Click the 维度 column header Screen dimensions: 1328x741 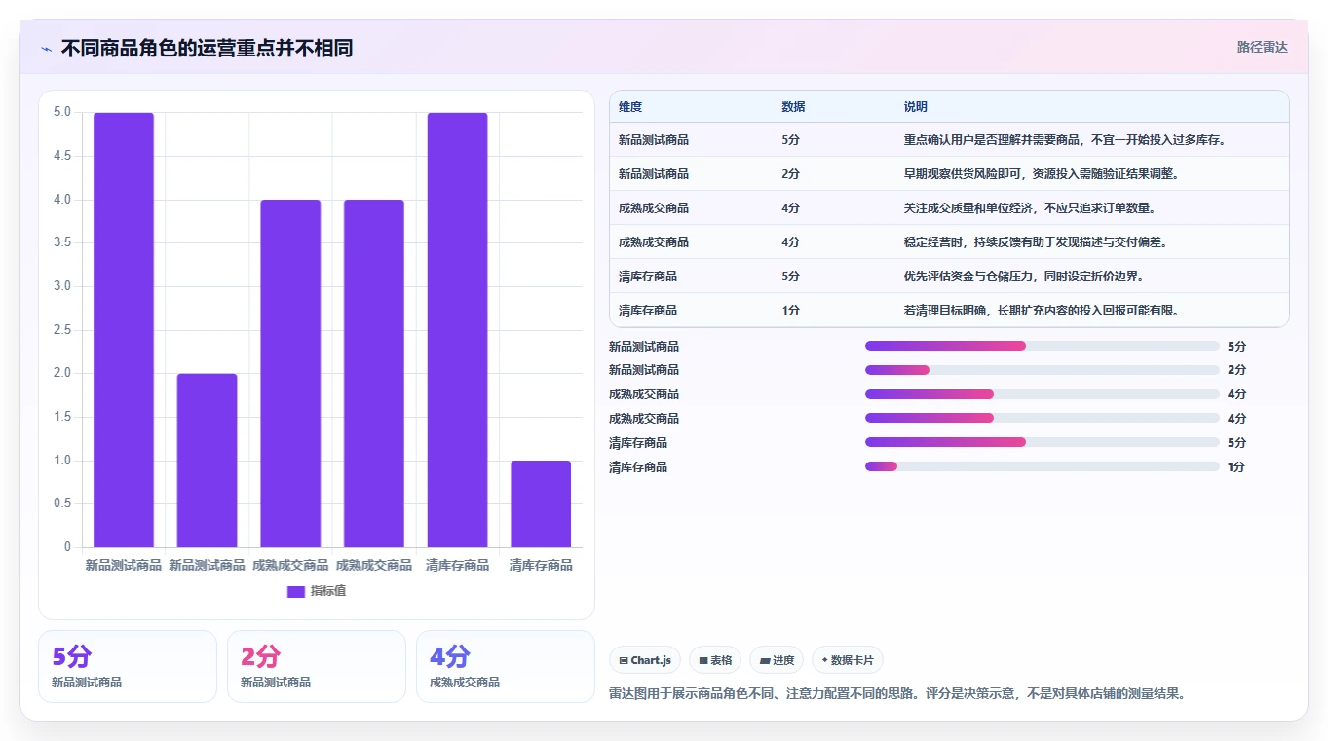coord(630,107)
